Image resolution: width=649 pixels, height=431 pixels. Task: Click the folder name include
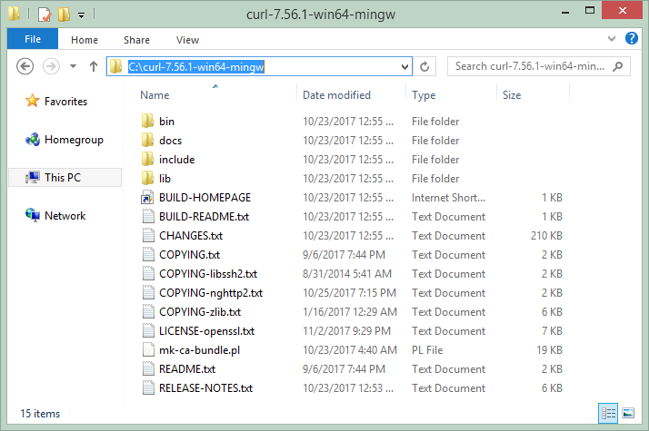click(176, 160)
